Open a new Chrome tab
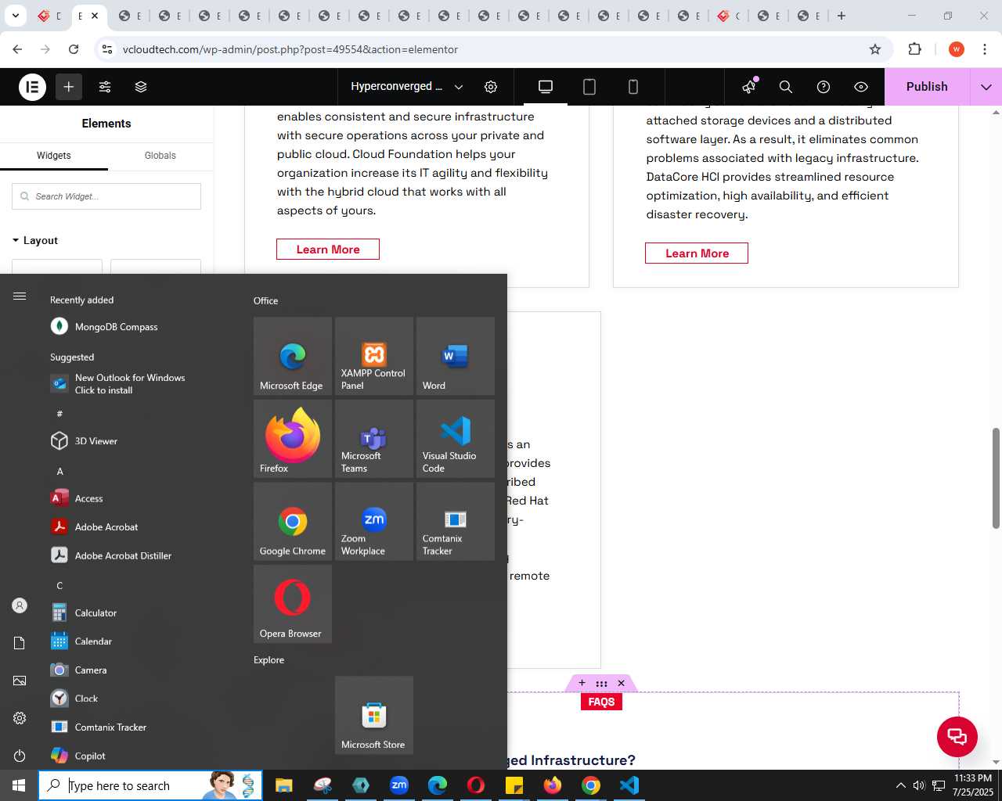 [842, 16]
